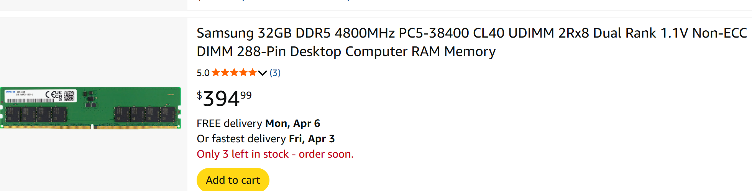Click the barcode on the RAM label
752x191 pixels.
(x=30, y=100)
